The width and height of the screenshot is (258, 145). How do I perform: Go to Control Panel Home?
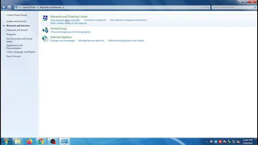[x=17, y=15]
